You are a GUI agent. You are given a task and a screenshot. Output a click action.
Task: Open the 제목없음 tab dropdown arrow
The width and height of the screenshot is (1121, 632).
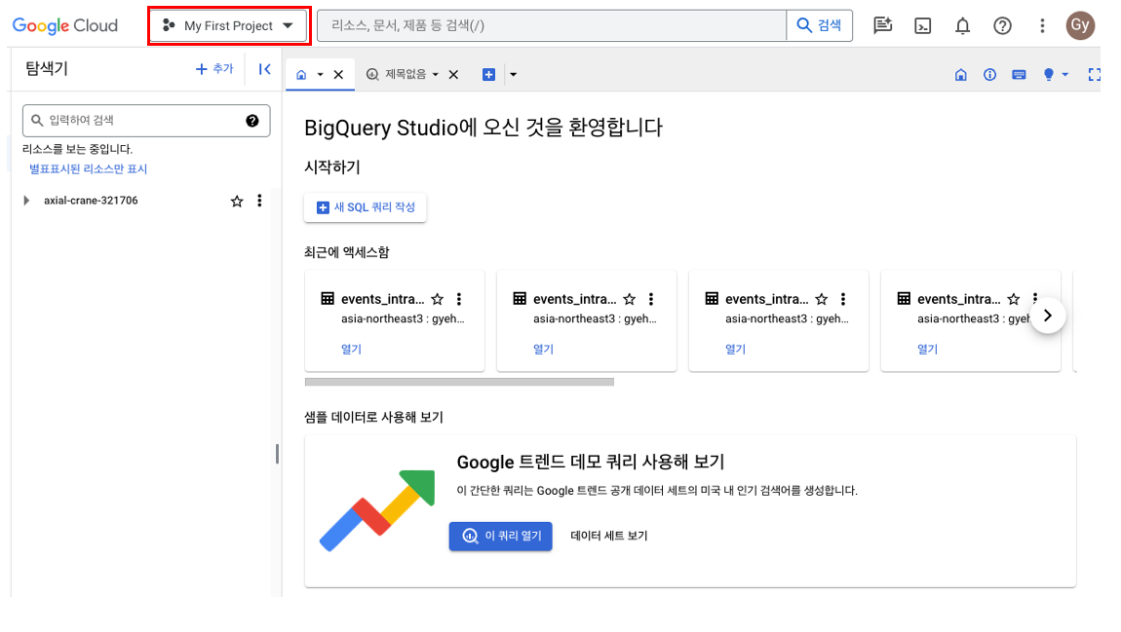tap(436, 74)
